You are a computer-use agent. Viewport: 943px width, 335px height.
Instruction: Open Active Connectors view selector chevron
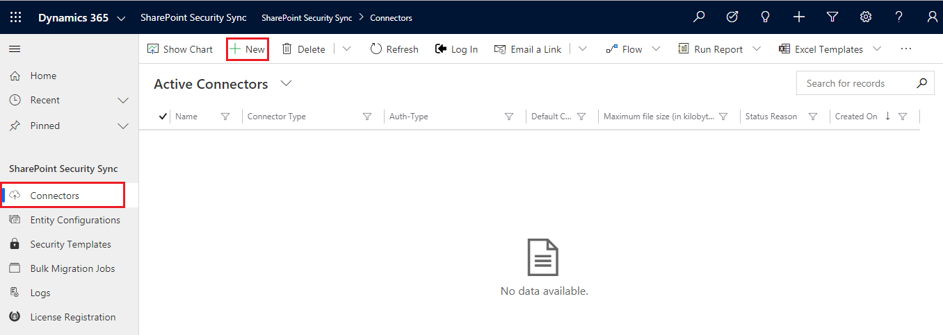pyautogui.click(x=286, y=84)
